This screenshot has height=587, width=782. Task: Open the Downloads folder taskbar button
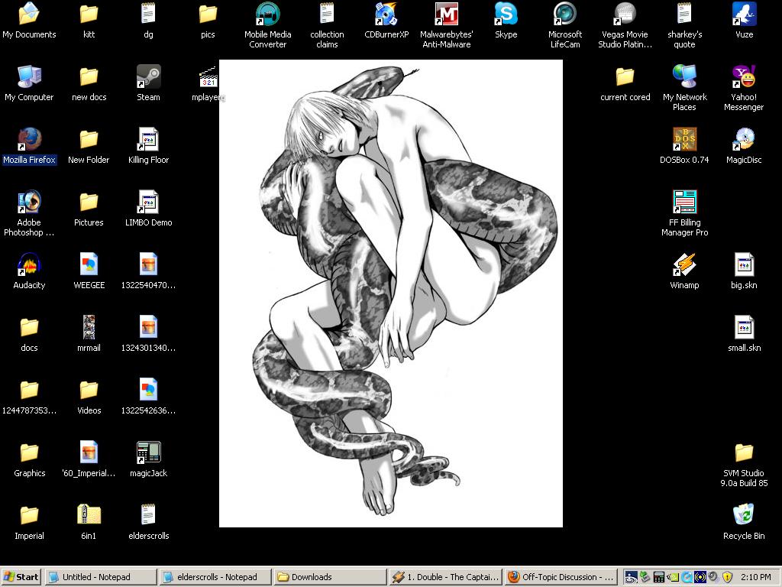coord(330,577)
